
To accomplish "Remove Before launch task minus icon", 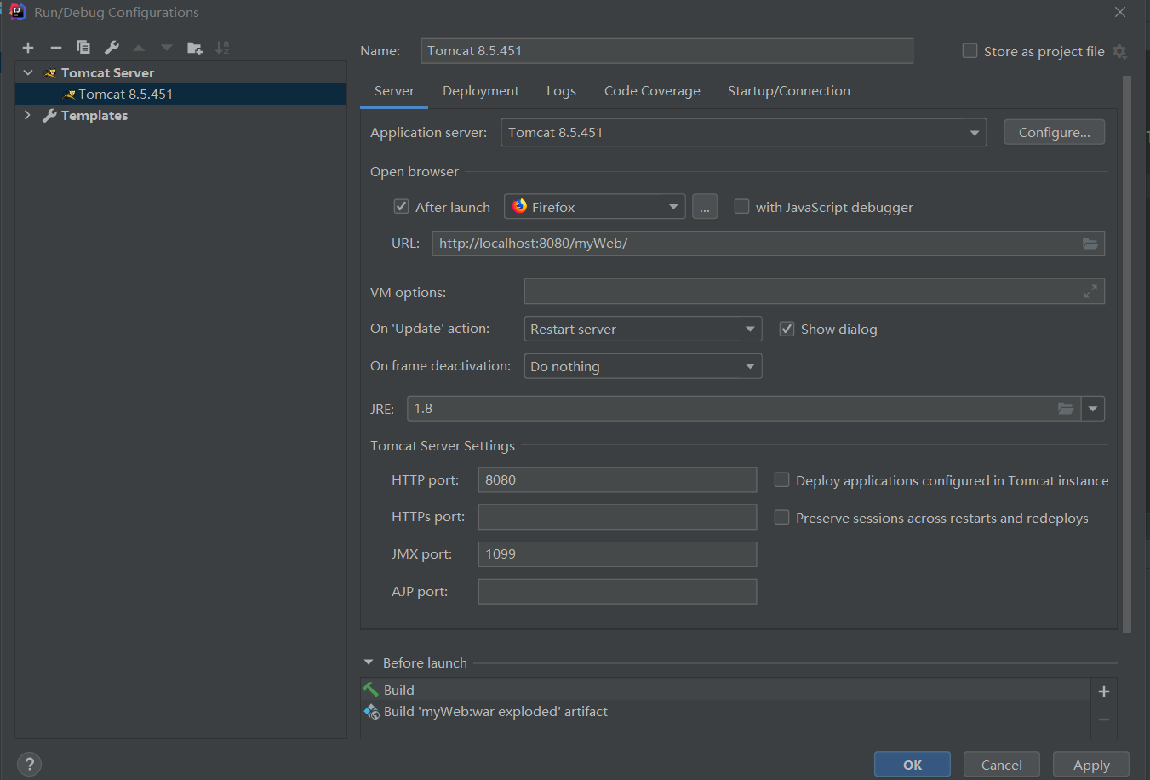I will [x=1104, y=720].
